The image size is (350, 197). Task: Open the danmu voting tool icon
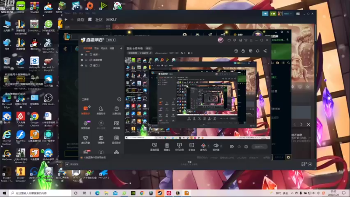point(116,125)
